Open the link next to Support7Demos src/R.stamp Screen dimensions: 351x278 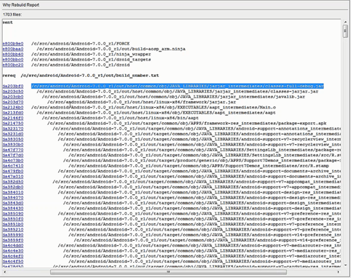pos(13,166)
